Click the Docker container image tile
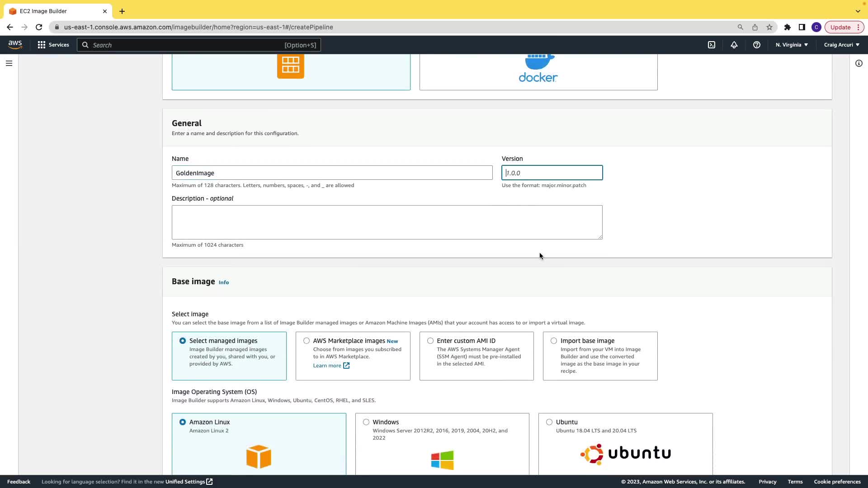Screen dimensions: 868x488 click(x=538, y=72)
